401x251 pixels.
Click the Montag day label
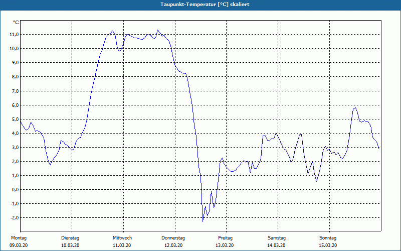(19, 238)
